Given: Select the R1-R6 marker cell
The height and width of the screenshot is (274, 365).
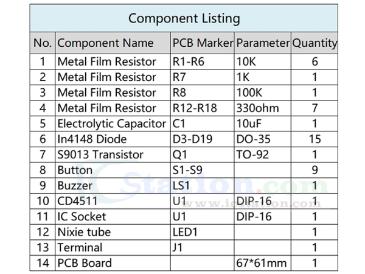Looking at the screenshot, I should tap(189, 61).
